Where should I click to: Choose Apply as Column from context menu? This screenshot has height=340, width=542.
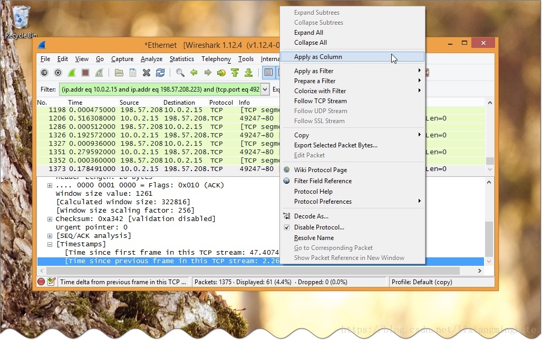tap(352, 57)
